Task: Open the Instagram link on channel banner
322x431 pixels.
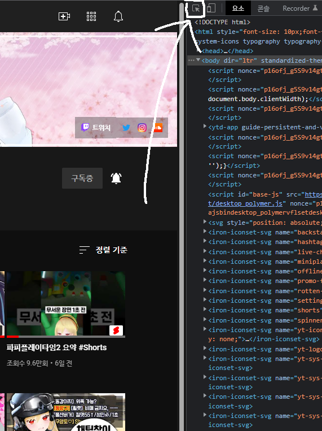Action: coord(142,128)
